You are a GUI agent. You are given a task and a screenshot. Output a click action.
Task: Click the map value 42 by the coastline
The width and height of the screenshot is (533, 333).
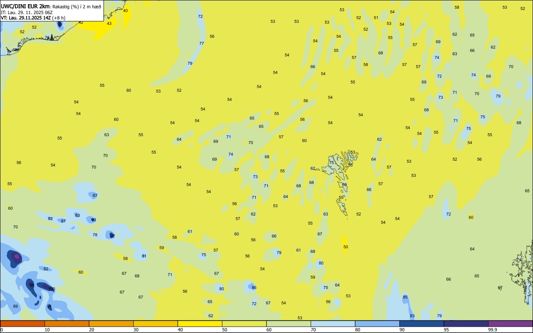[x=81, y=22]
